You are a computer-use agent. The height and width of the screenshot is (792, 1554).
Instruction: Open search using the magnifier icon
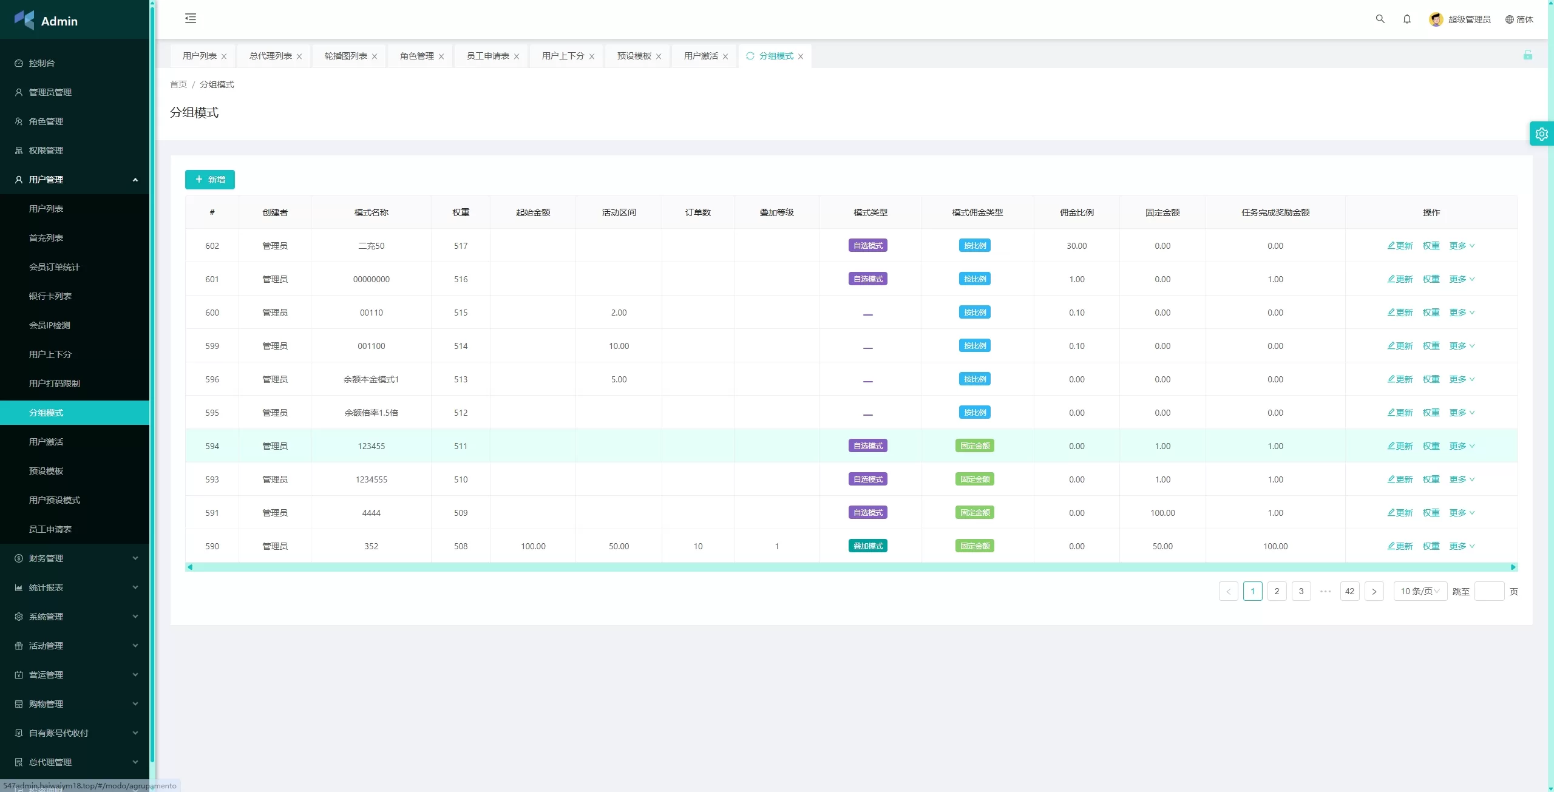1380,19
